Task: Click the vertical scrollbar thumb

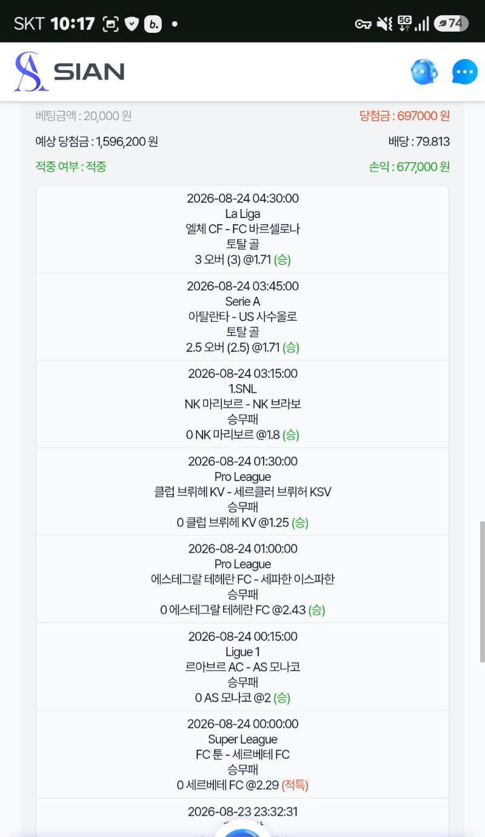Action: click(x=482, y=591)
